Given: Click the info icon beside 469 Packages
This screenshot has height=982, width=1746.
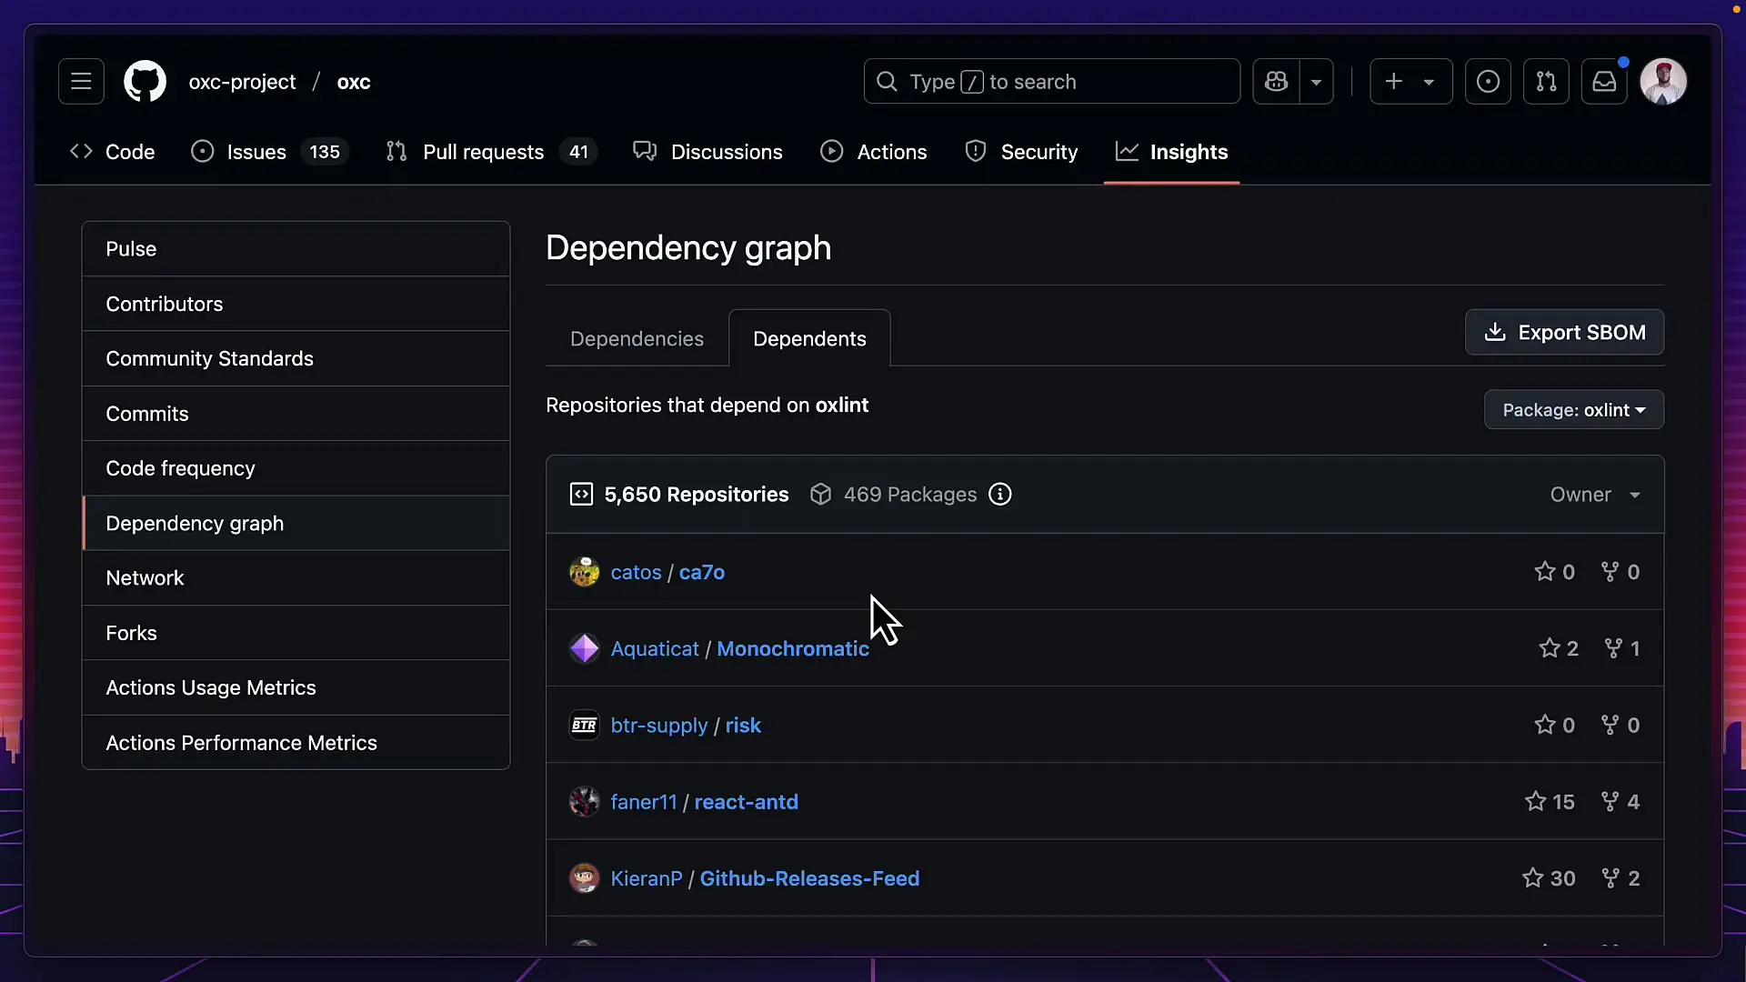Looking at the screenshot, I should [1000, 495].
